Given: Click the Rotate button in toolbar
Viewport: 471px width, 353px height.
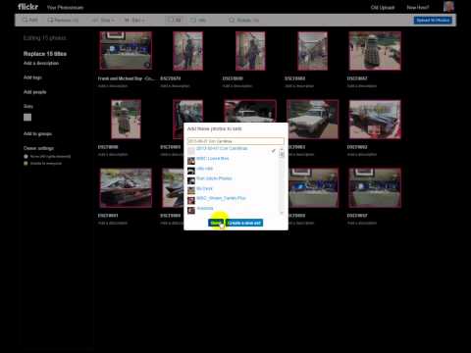Looking at the screenshot, I should pos(243,20).
